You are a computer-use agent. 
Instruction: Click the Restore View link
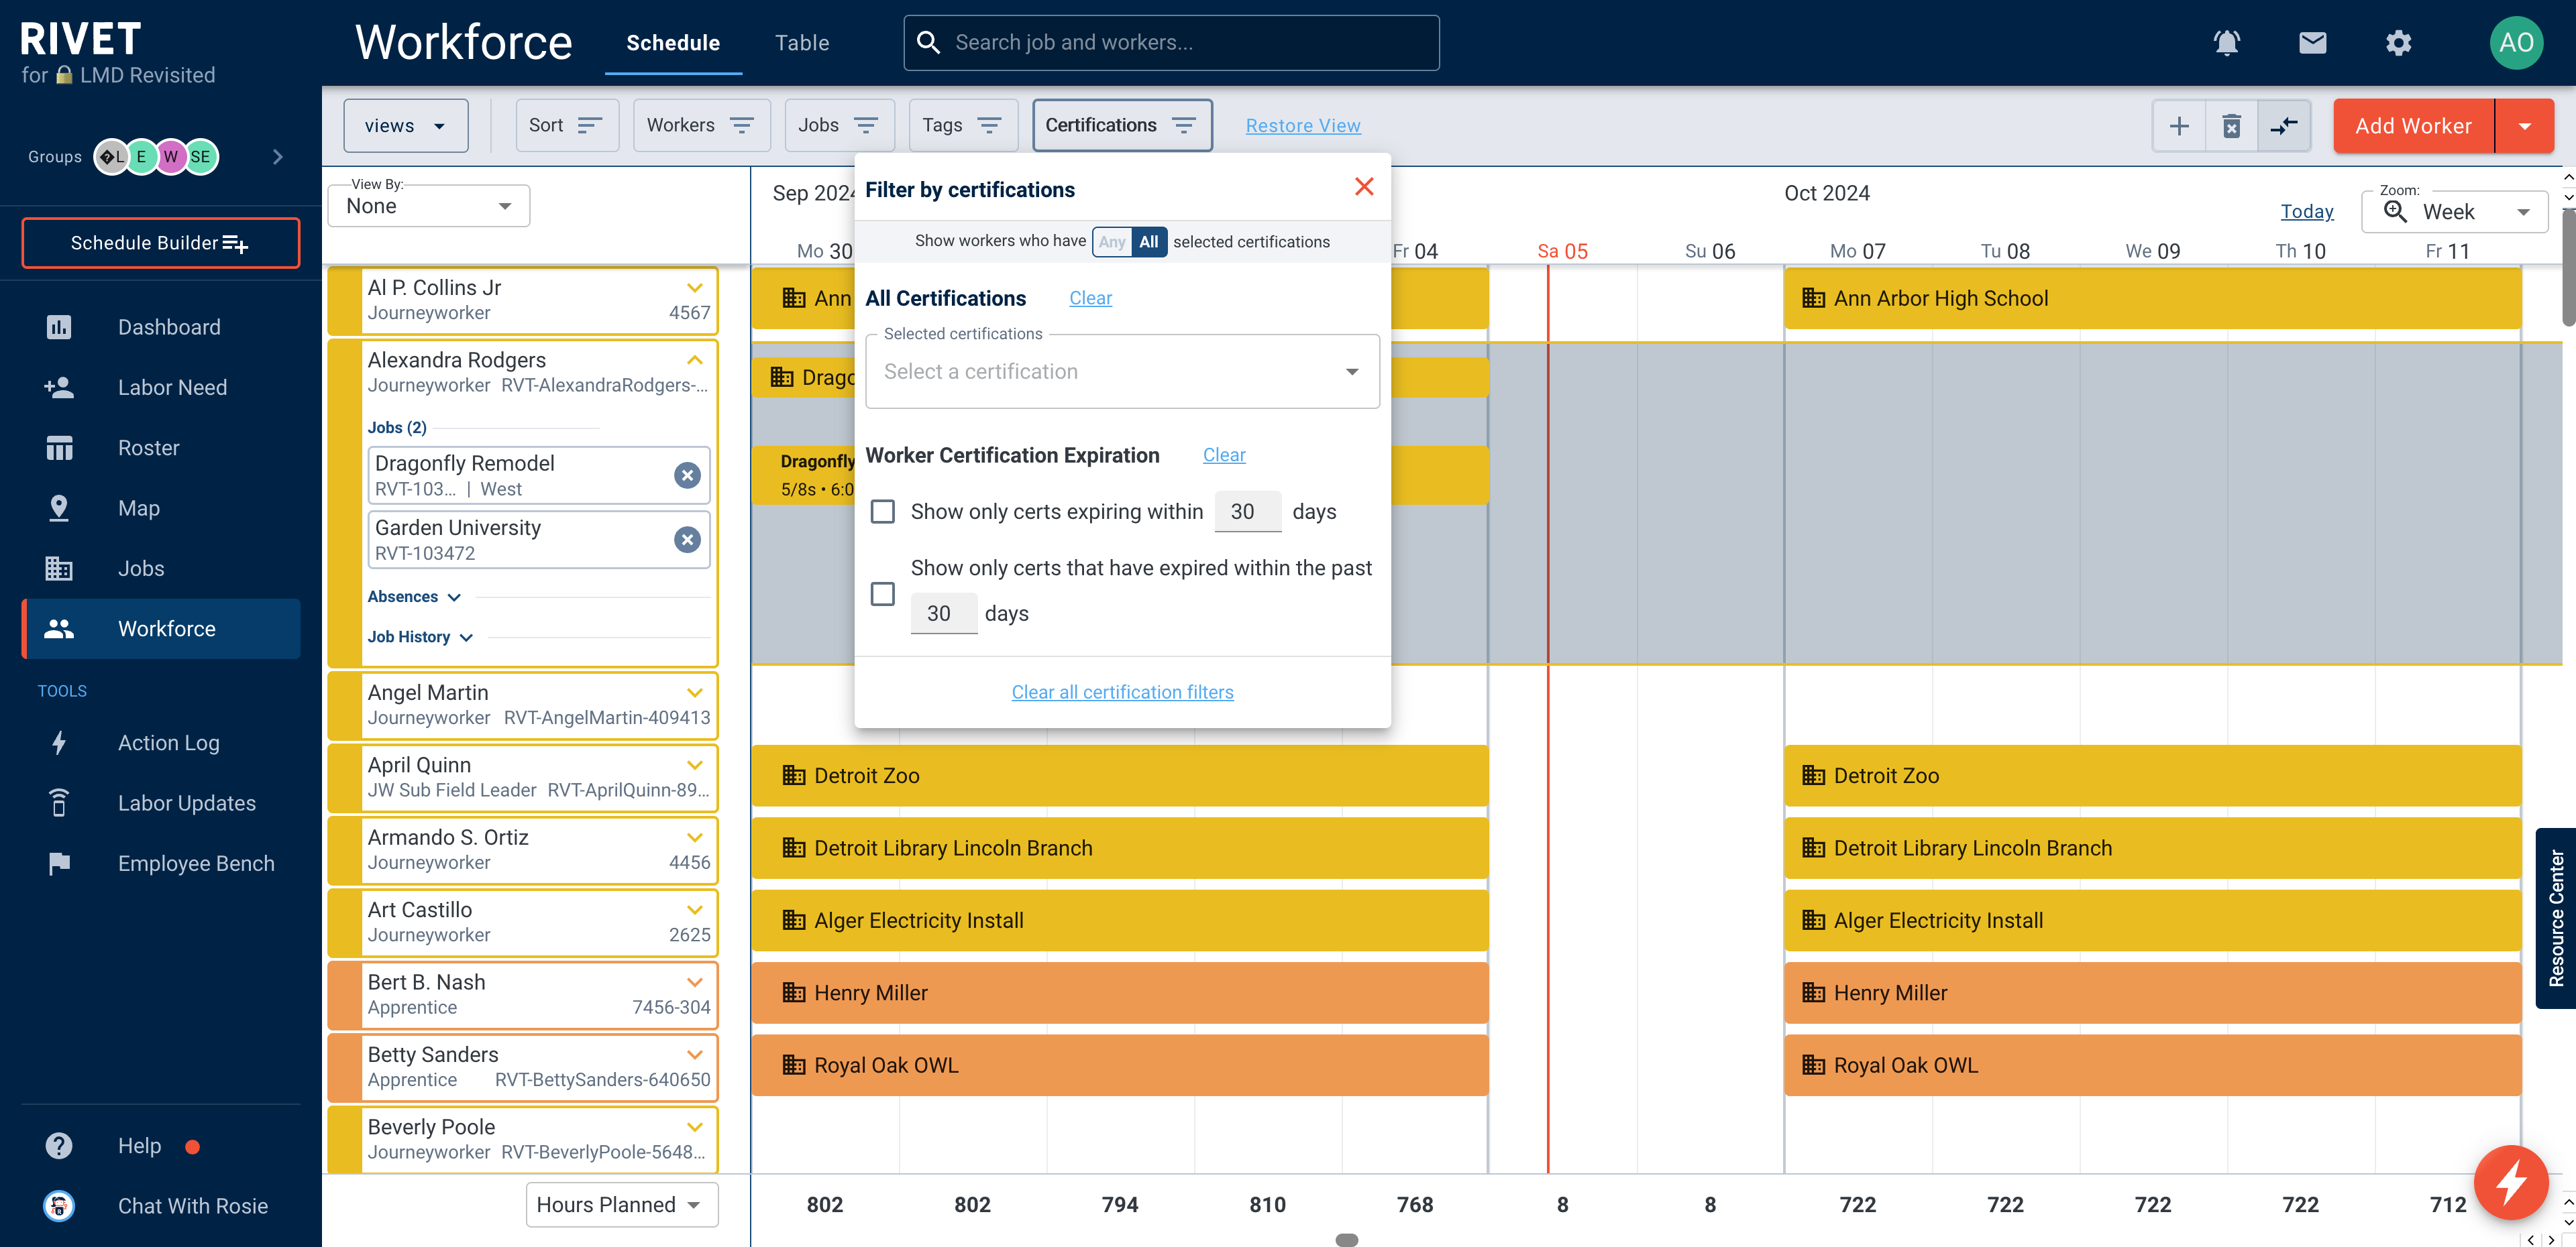[1303, 126]
